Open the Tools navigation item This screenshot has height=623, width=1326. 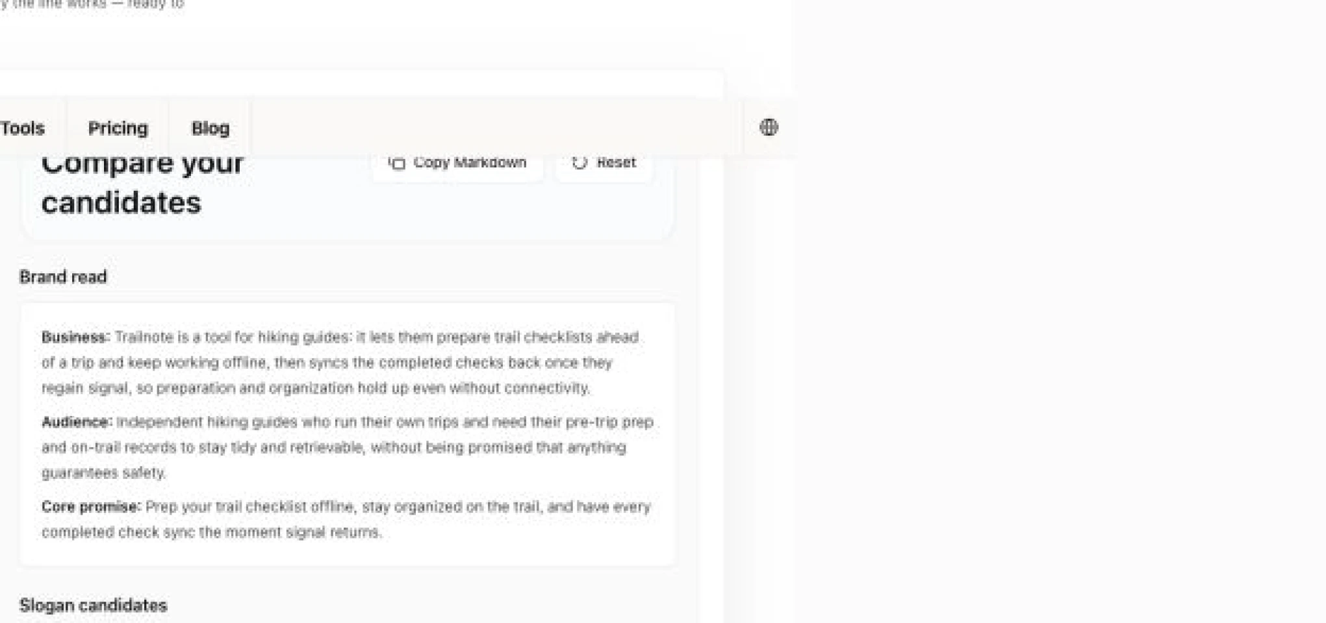click(x=22, y=128)
